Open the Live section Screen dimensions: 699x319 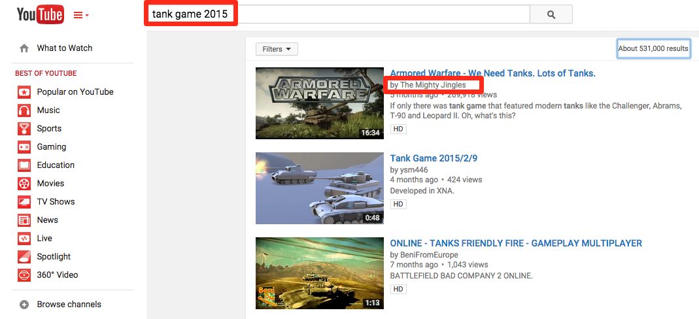(x=44, y=238)
